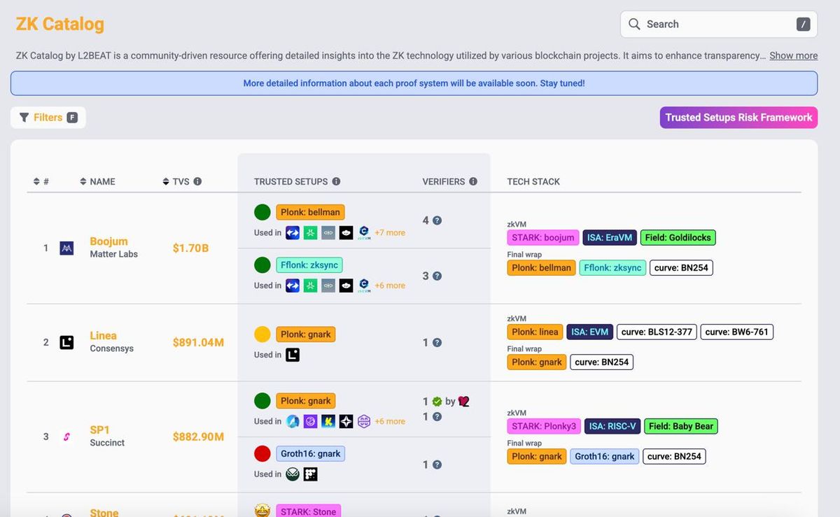Click the info icon next to TVS
Viewport: 840px width, 517px height.
pos(197,181)
